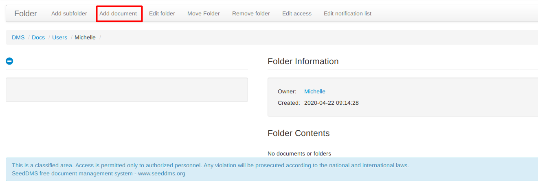
Task: Open Edit notification list
Action: [x=347, y=14]
